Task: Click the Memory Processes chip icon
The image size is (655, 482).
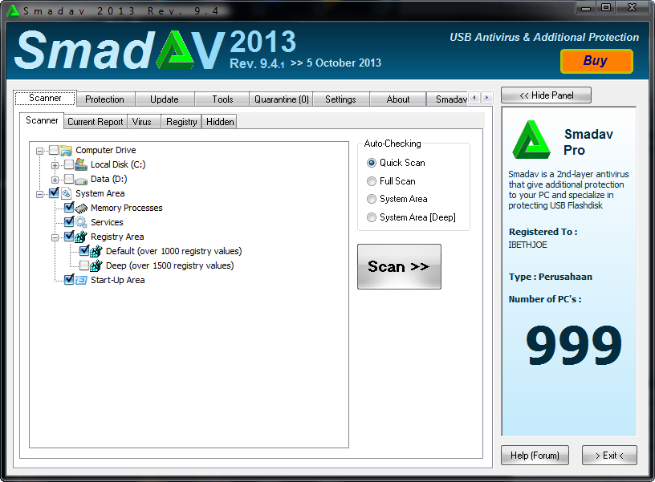Action: pyautogui.click(x=81, y=208)
